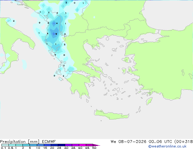This screenshot has width=193, height=149.
Task: Select the 40–45 mm magenta legend swatch
Action: (x=82, y=145)
